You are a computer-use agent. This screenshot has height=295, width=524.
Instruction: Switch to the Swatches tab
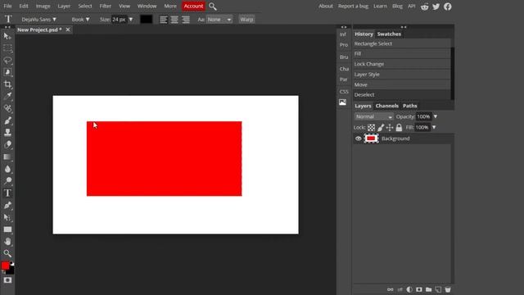click(x=389, y=34)
